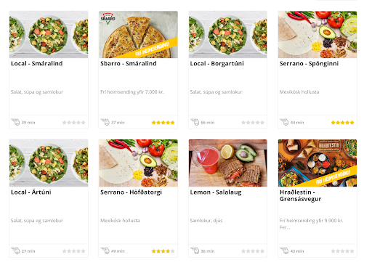Open the Sbarro - Smáralind restaurant title

point(129,64)
